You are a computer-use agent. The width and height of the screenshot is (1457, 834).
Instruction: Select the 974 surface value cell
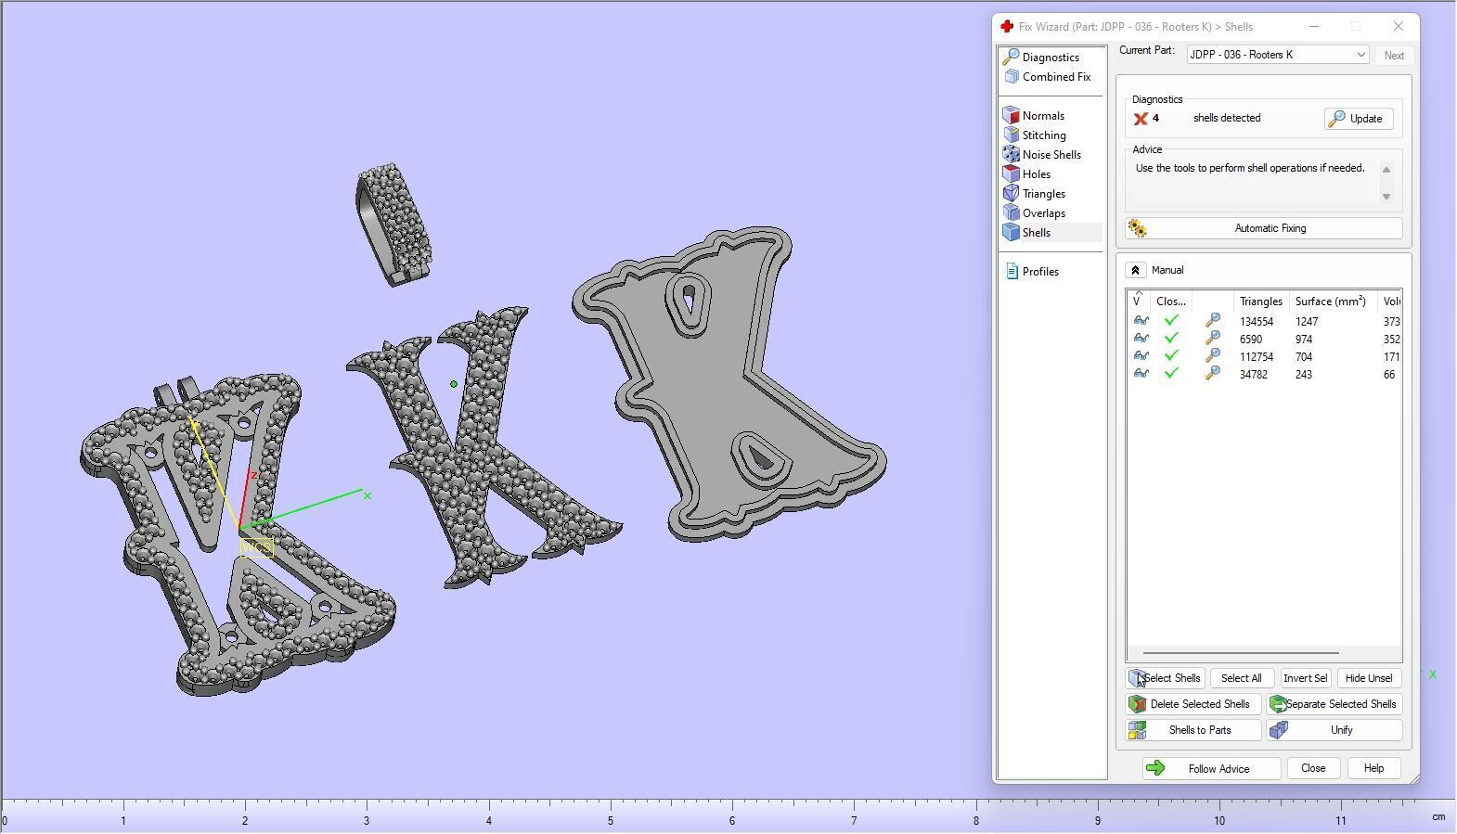click(1304, 340)
